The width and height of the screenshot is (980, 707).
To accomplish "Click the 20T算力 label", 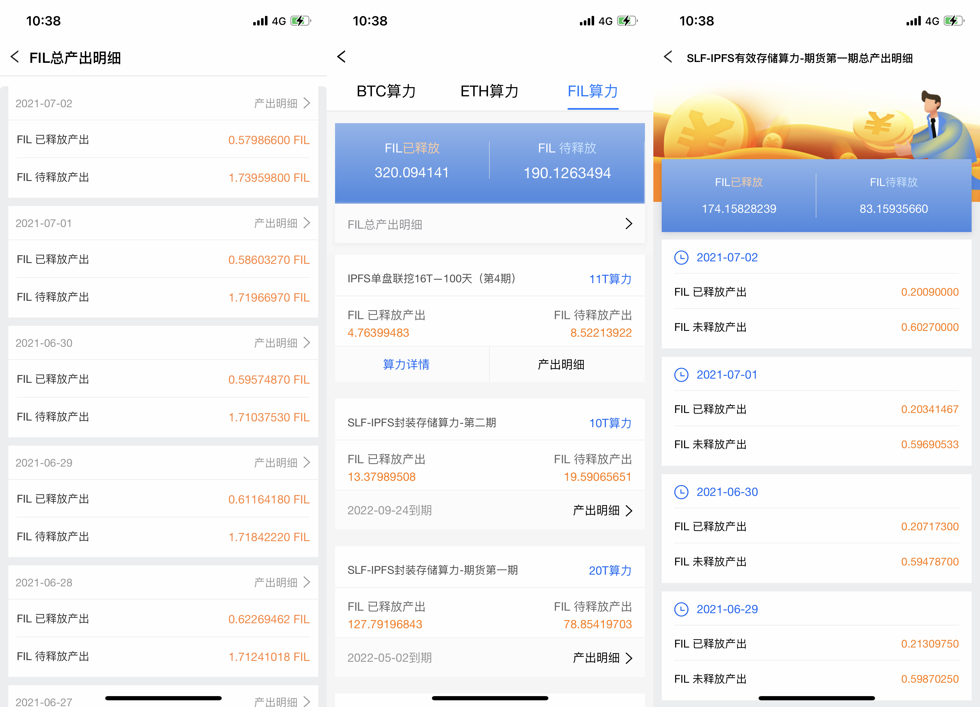I will (610, 570).
